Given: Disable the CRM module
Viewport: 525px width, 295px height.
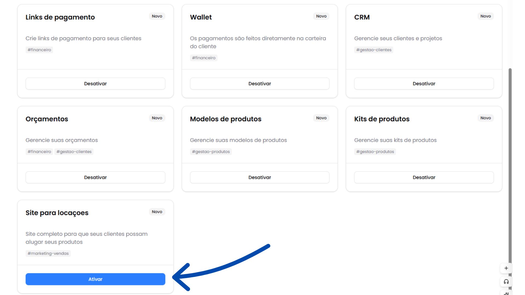Looking at the screenshot, I should pos(424,84).
